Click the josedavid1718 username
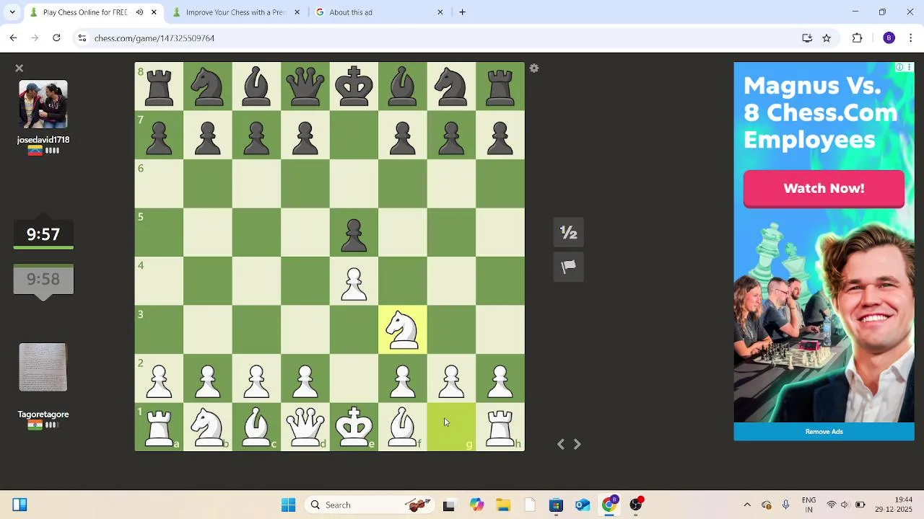Screen dimensions: 924x519 [x=43, y=140]
